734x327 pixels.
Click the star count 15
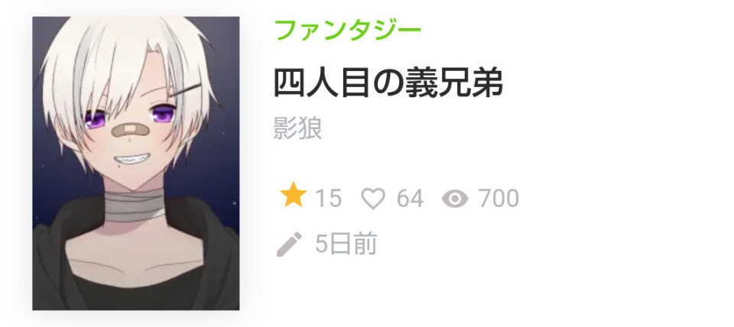coord(328,199)
